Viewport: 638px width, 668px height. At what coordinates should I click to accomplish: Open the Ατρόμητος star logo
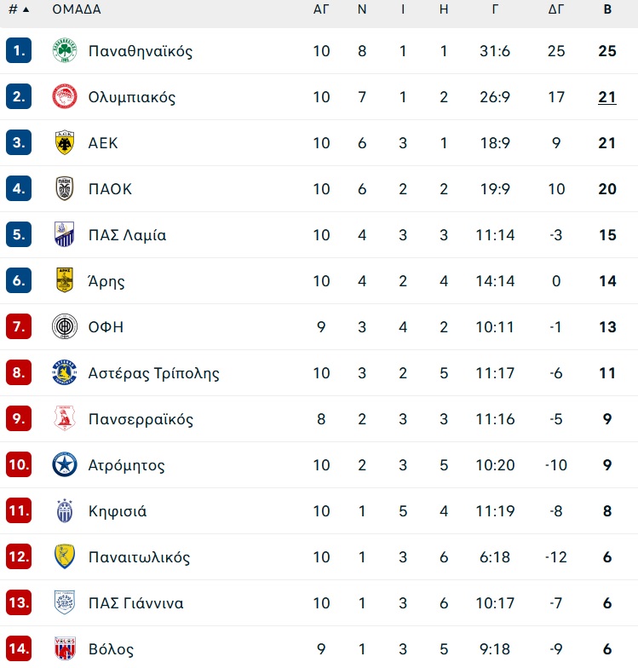pyautogui.click(x=65, y=465)
